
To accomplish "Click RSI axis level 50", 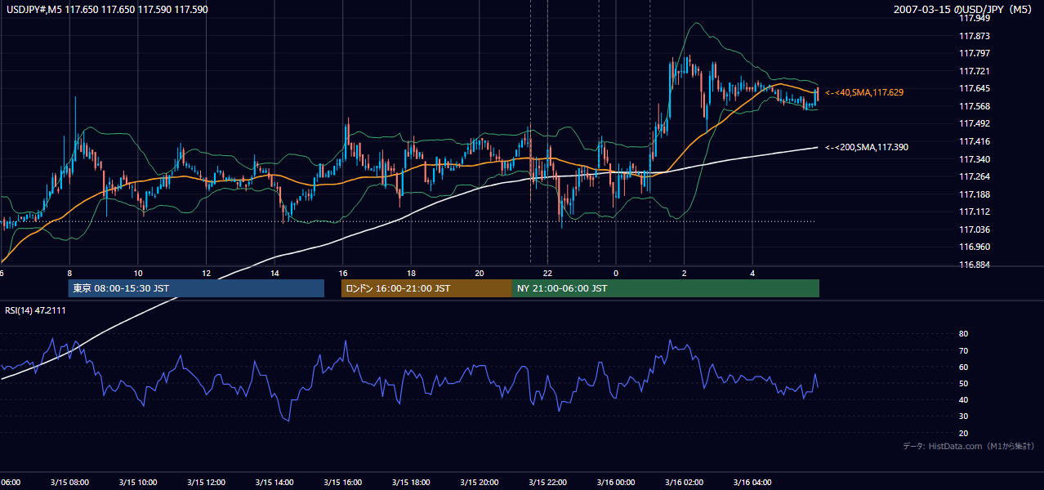I will [x=963, y=383].
